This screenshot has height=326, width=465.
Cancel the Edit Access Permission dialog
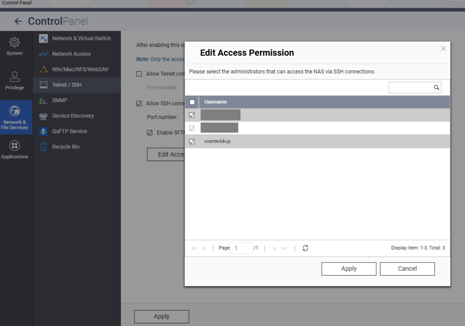407,269
